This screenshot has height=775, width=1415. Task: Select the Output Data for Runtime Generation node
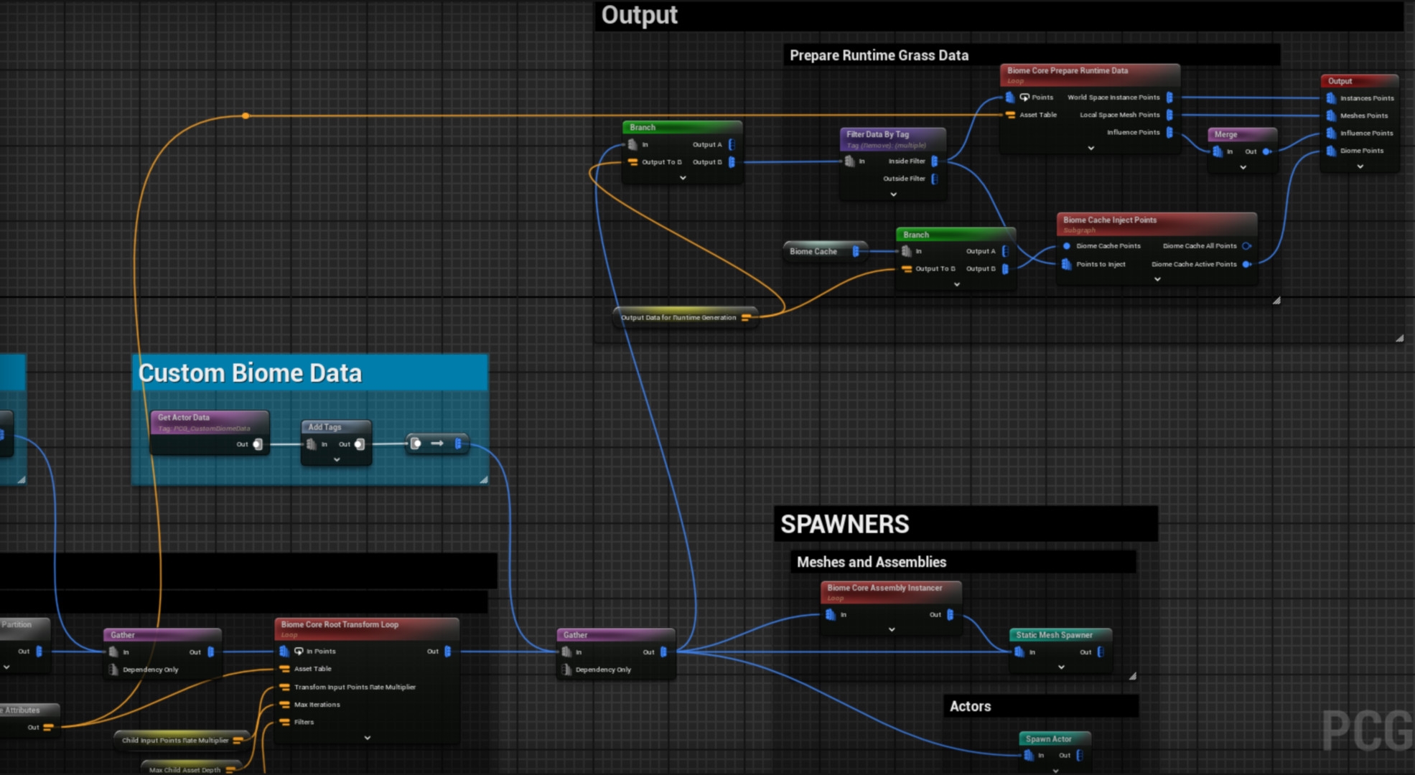tap(678, 317)
